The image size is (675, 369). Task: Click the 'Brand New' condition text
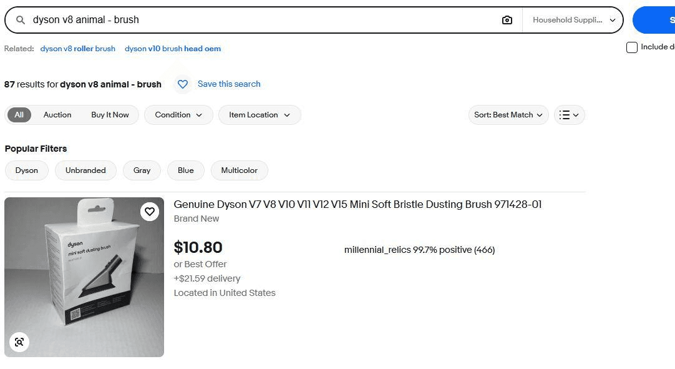click(197, 219)
